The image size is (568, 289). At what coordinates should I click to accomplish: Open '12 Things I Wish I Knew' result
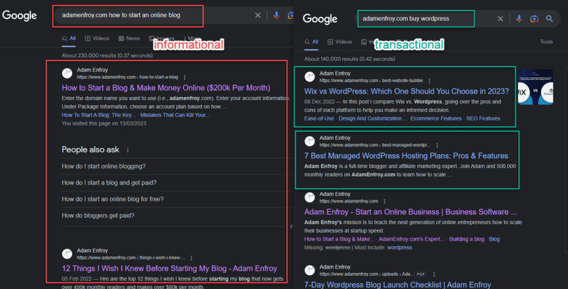click(169, 268)
